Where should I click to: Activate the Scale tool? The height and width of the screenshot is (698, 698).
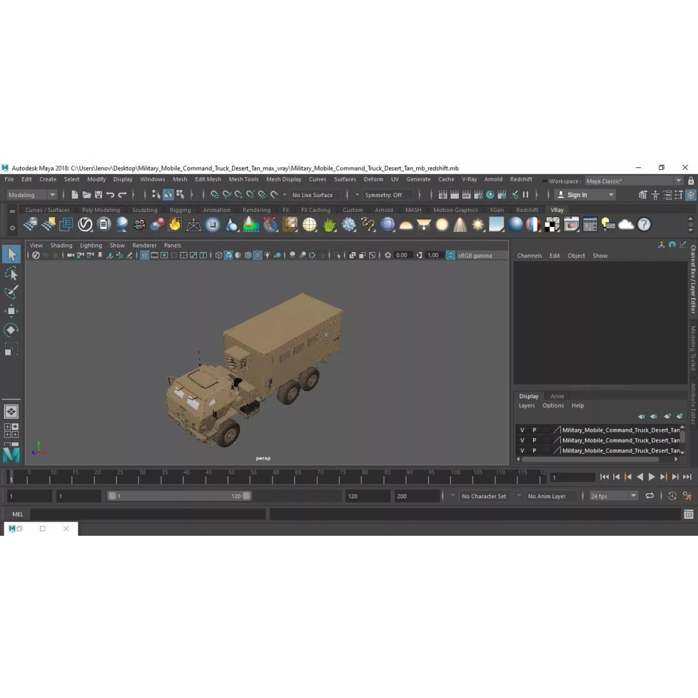(12, 348)
